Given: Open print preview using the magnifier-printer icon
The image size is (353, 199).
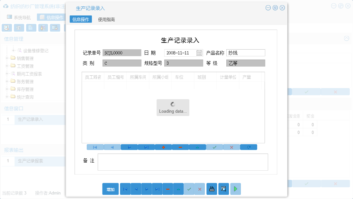Looking at the screenshot, I should tap(223, 189).
